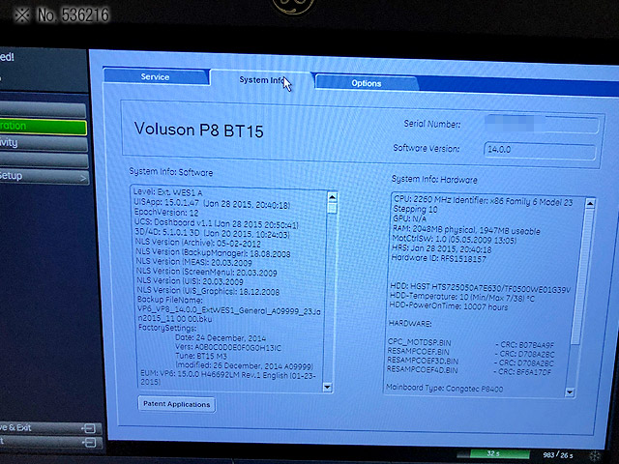Click the 'Backup FileName:' line
Viewport: 619px width, 464px height.
170,300
